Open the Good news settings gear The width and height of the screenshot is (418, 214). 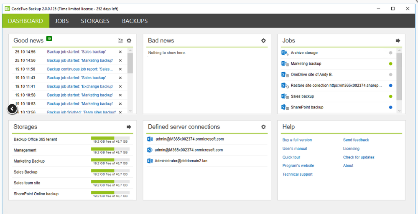[129, 41]
